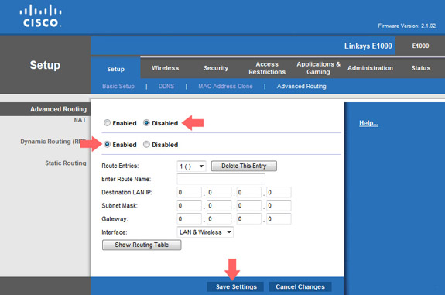Select NAT Enabled radio button

coord(107,123)
